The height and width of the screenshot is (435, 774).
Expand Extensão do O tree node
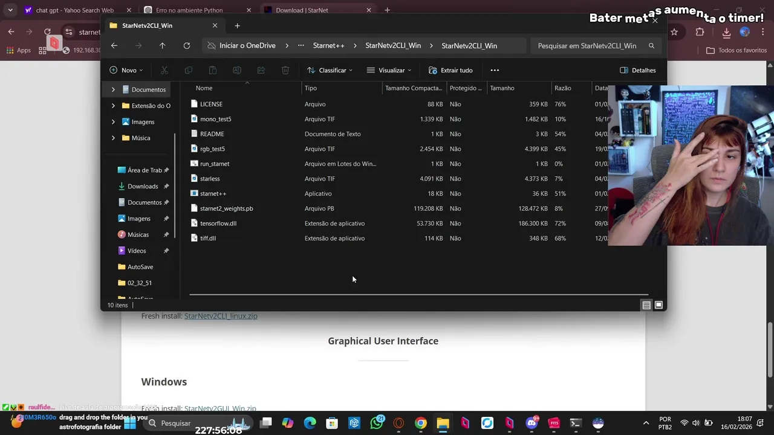(x=113, y=106)
